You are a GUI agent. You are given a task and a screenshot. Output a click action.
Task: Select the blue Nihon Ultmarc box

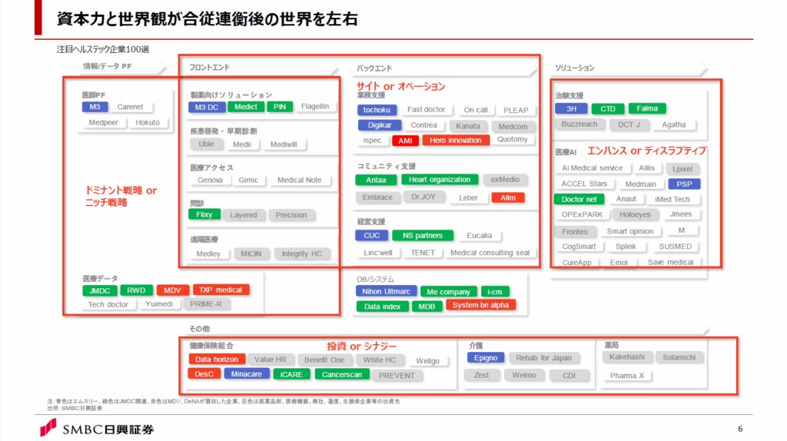tap(386, 292)
